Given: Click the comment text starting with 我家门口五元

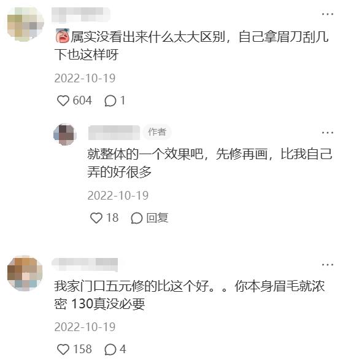Looking at the screenshot, I should (190, 295).
